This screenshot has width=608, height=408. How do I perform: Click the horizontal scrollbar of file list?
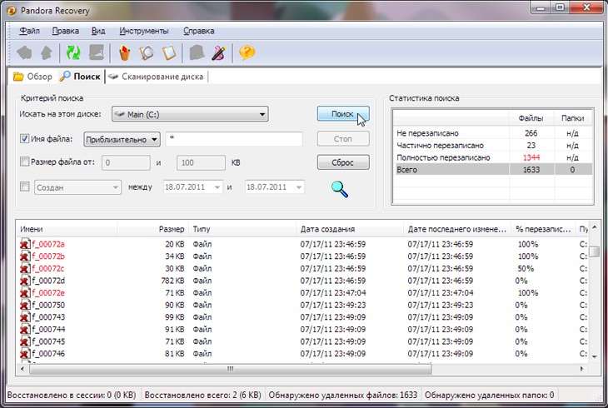[231, 369]
